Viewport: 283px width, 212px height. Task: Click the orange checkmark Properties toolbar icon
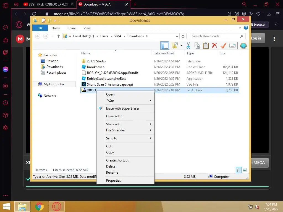click(223, 46)
